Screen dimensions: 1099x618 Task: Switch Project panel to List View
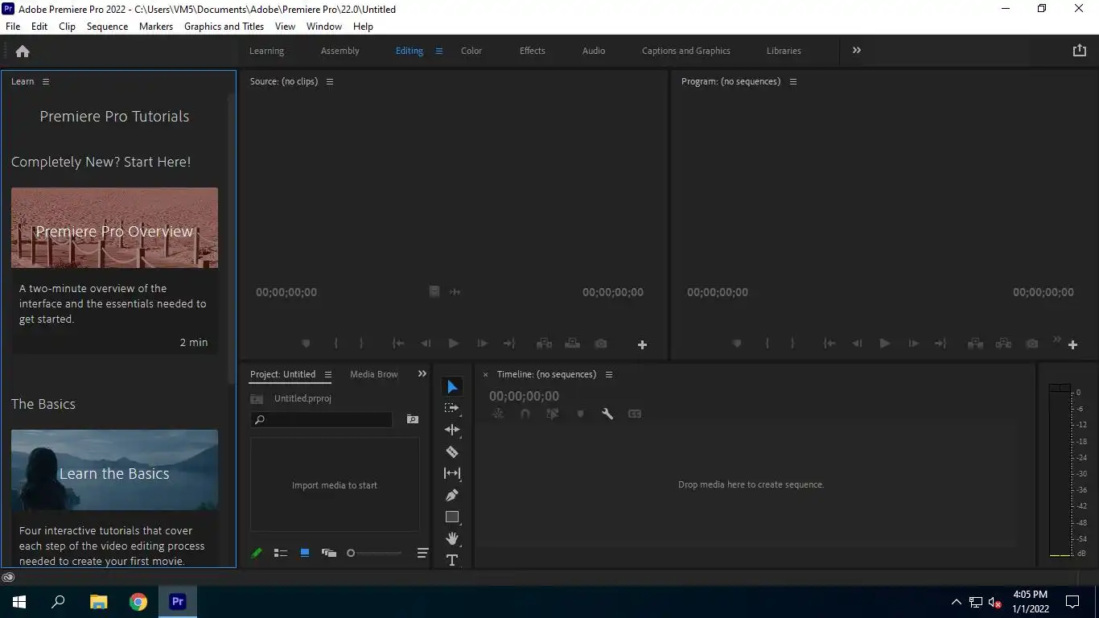tap(281, 553)
